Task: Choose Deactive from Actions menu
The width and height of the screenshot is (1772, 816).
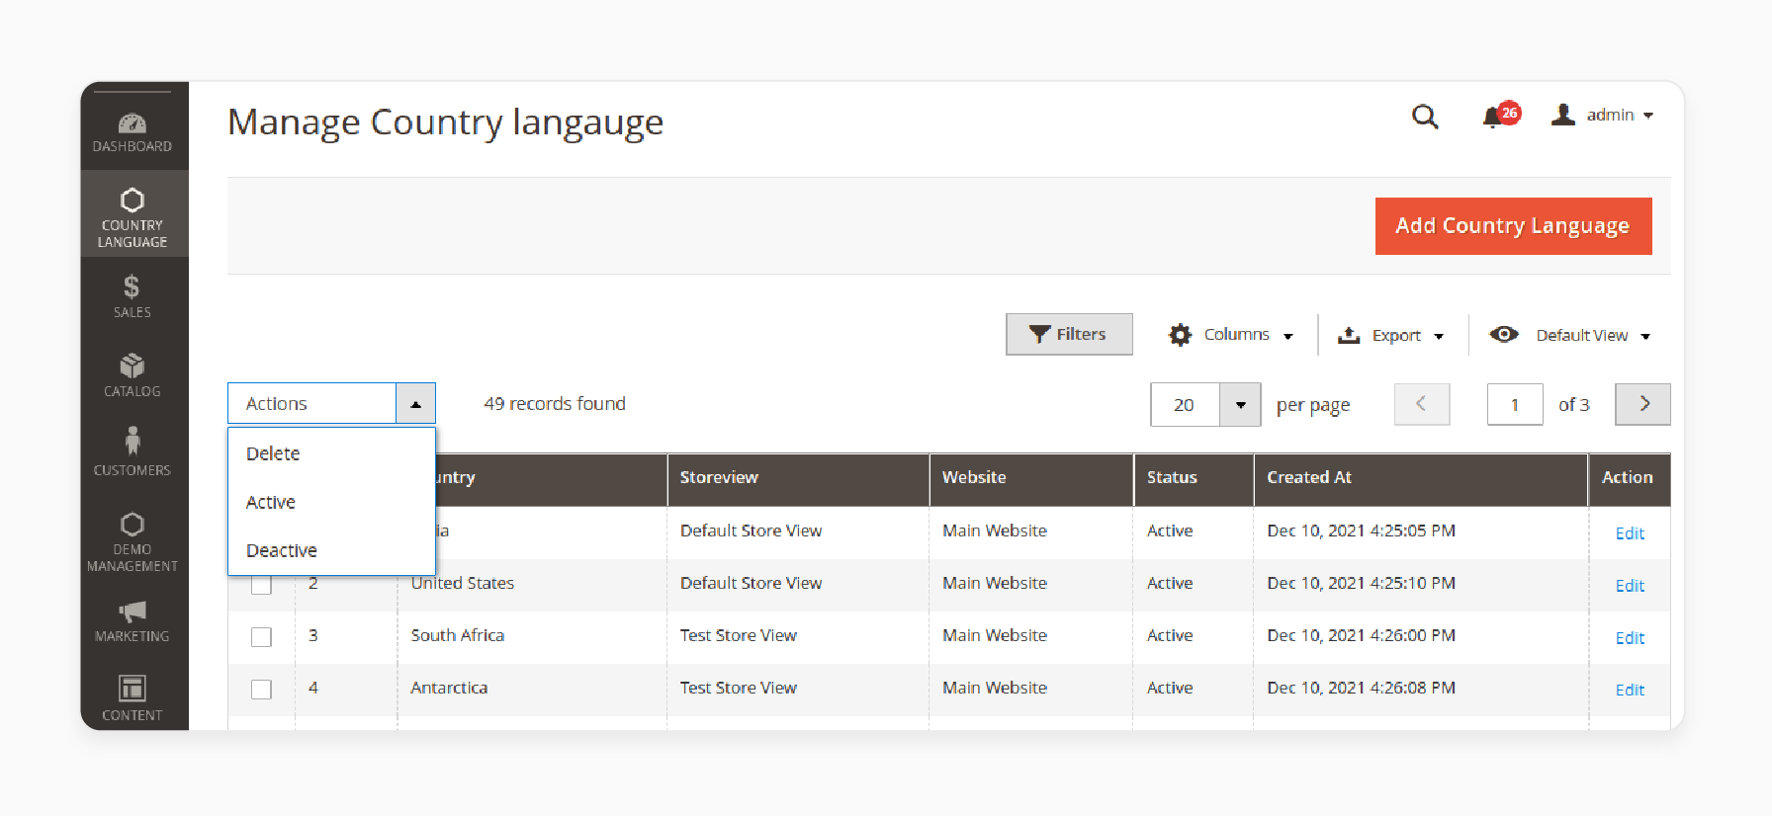Action: pyautogui.click(x=331, y=550)
